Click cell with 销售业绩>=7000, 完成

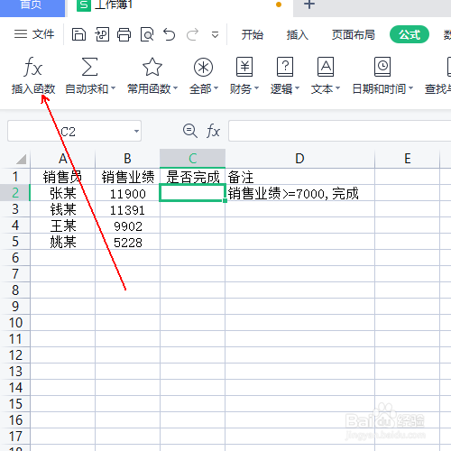(299, 193)
